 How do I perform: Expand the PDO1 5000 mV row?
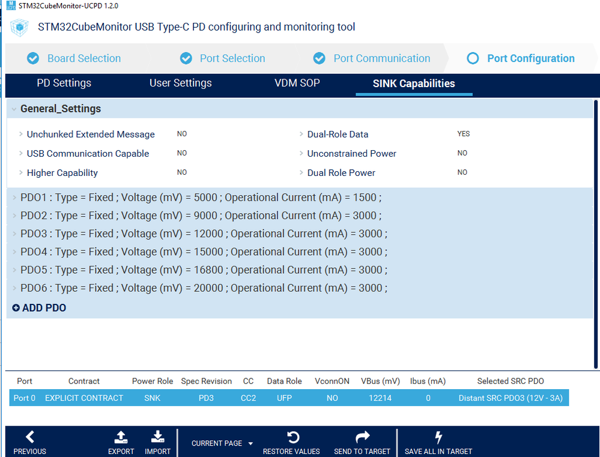[x=14, y=198]
